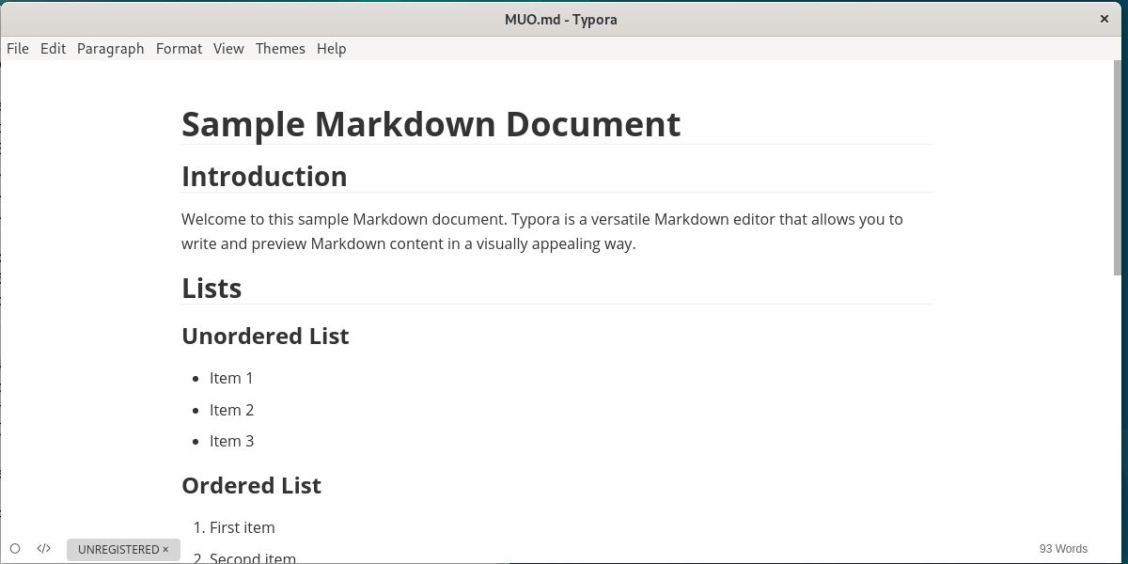1128x564 pixels.
Task: Open the Help menu
Action: tap(331, 48)
